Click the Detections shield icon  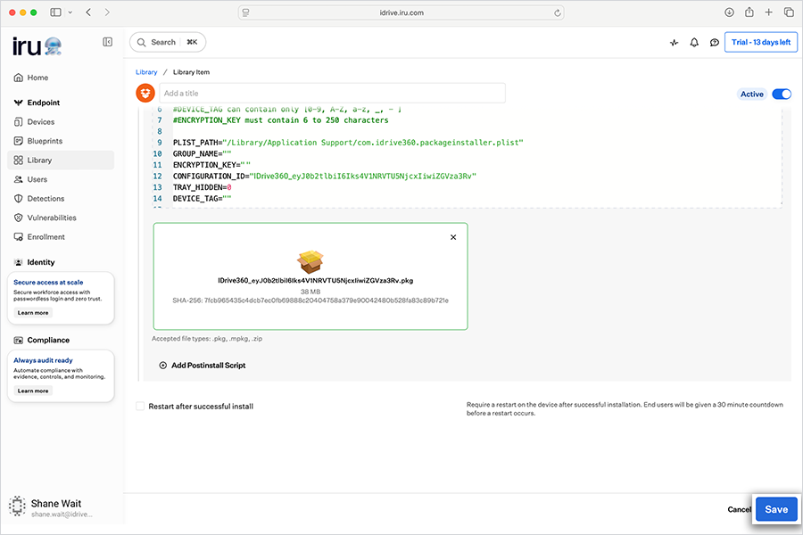pos(19,199)
